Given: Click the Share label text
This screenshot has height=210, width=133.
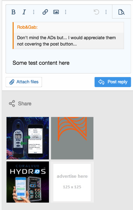Looking at the screenshot, I should [24, 104].
